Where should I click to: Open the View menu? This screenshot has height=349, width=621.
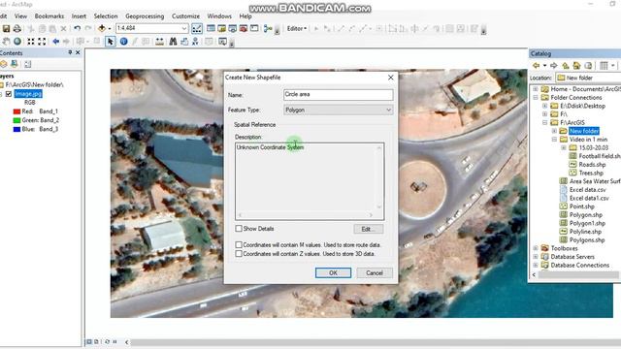20,16
